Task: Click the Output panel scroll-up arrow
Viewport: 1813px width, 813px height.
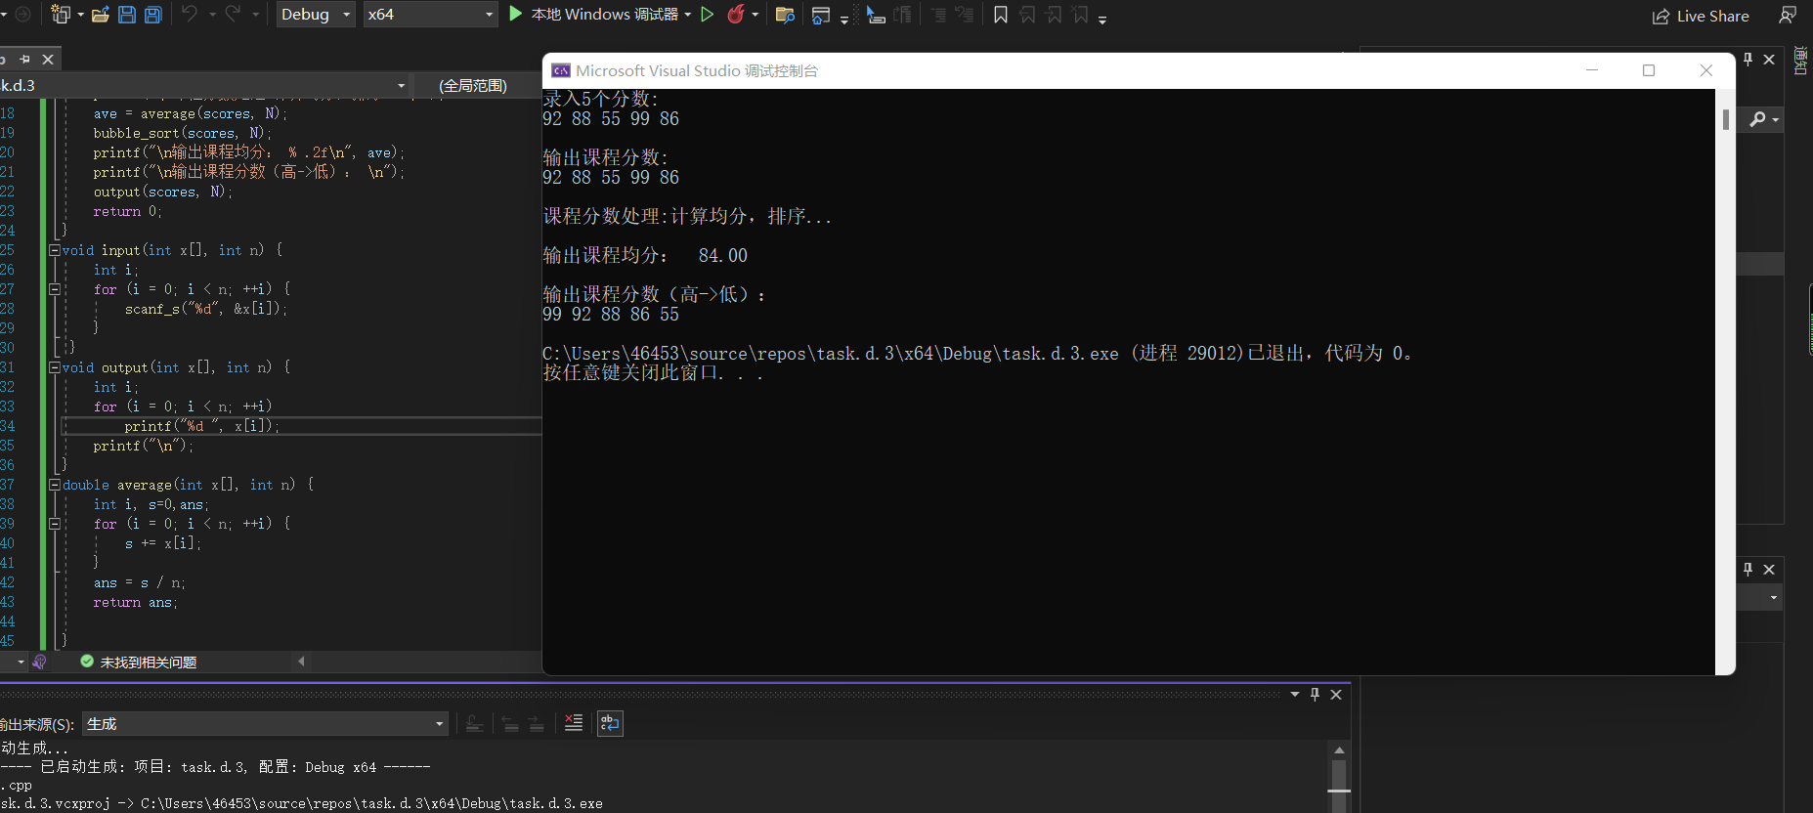Action: tap(1339, 749)
